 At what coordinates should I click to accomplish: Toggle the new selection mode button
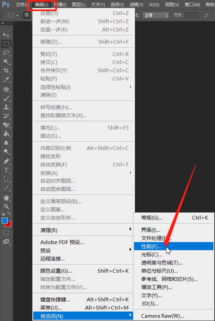pyautogui.click(x=27, y=15)
